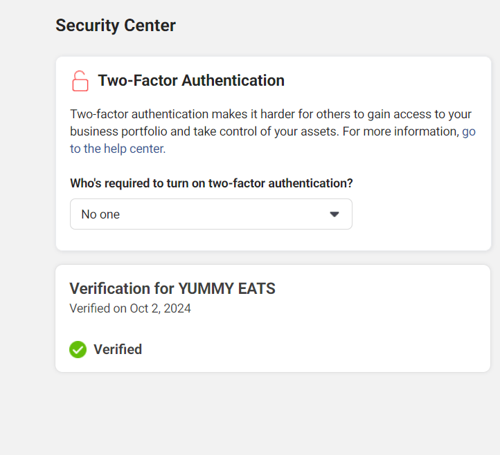
Task: Click the YUMMY EATS business name
Action: pos(227,288)
